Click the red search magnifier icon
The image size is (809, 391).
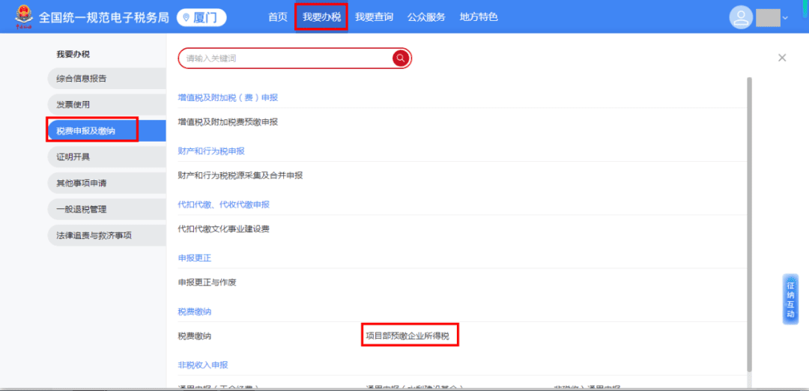click(x=401, y=58)
